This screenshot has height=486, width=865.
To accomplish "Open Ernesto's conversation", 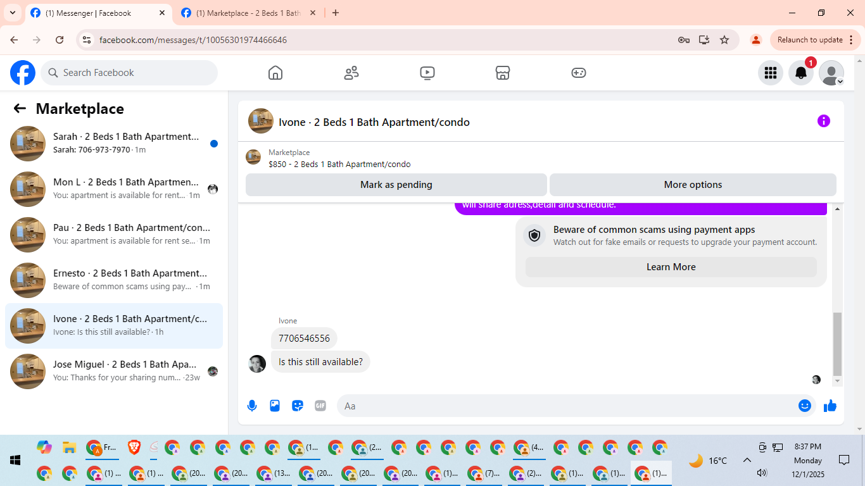I will pyautogui.click(x=114, y=280).
